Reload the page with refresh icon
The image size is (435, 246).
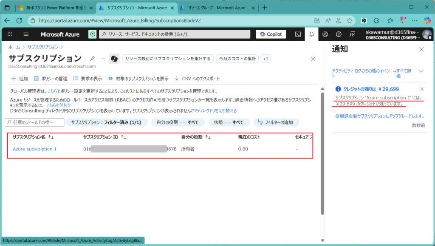click(19, 20)
